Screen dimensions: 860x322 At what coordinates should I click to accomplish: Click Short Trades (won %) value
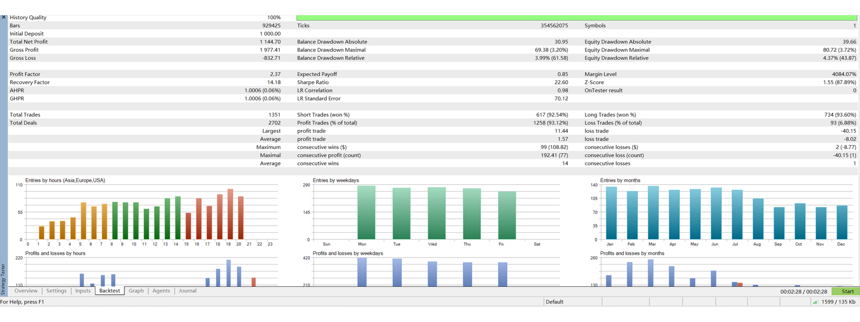click(x=552, y=115)
